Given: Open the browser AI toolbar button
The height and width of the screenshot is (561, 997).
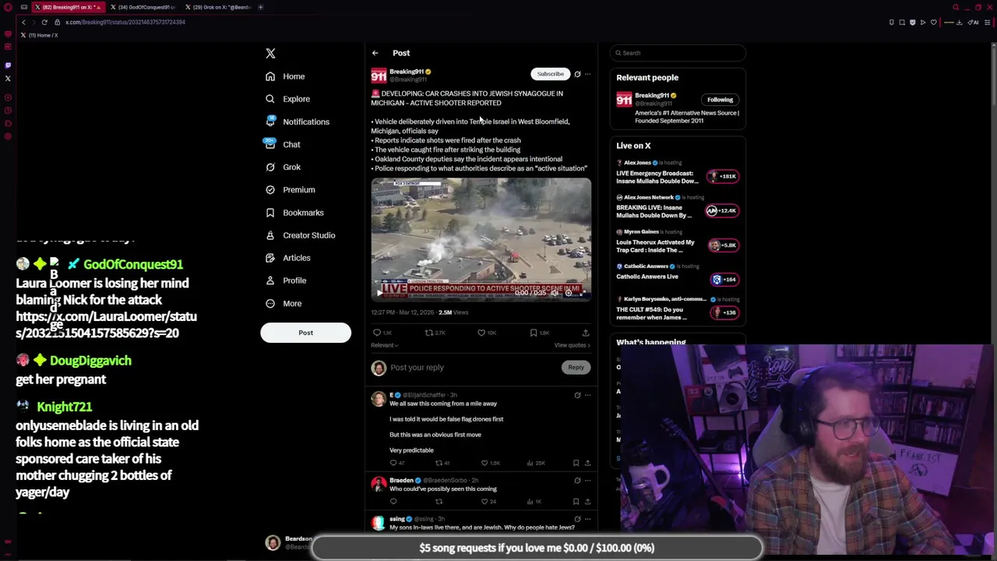Looking at the screenshot, I should 974,22.
